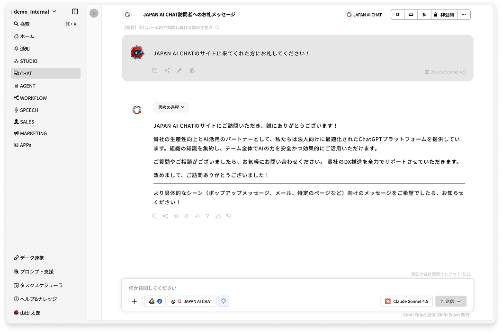This screenshot has width=502, height=333.
Task: Click the red robot user avatar
Action: pyautogui.click(x=137, y=53)
